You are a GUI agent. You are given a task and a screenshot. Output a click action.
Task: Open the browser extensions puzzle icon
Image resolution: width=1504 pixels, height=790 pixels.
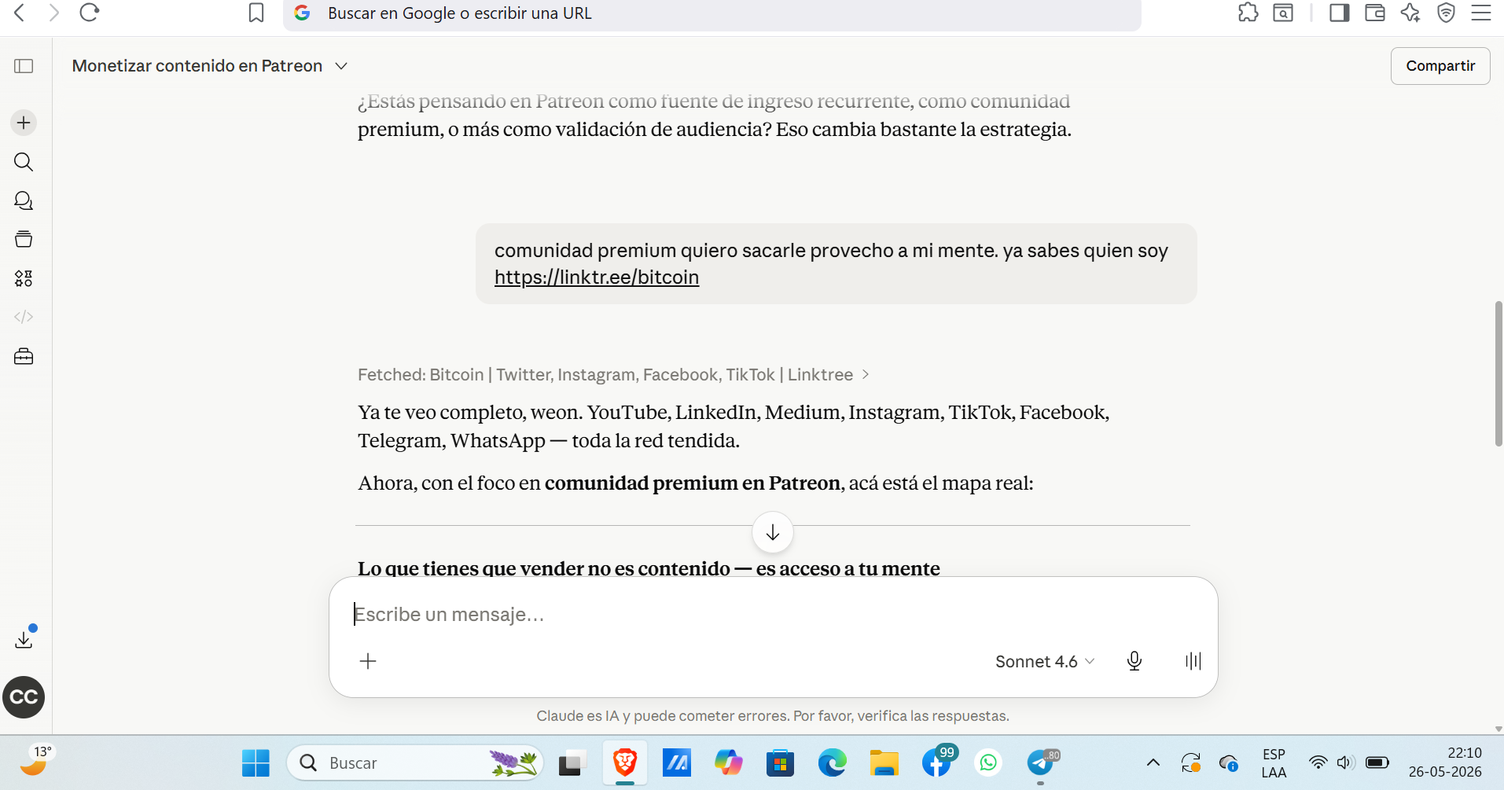1248,13
